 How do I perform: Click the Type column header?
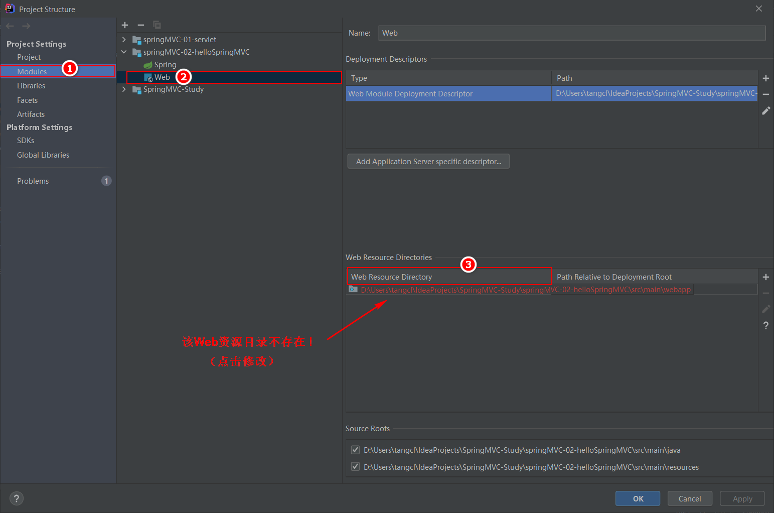coord(448,78)
